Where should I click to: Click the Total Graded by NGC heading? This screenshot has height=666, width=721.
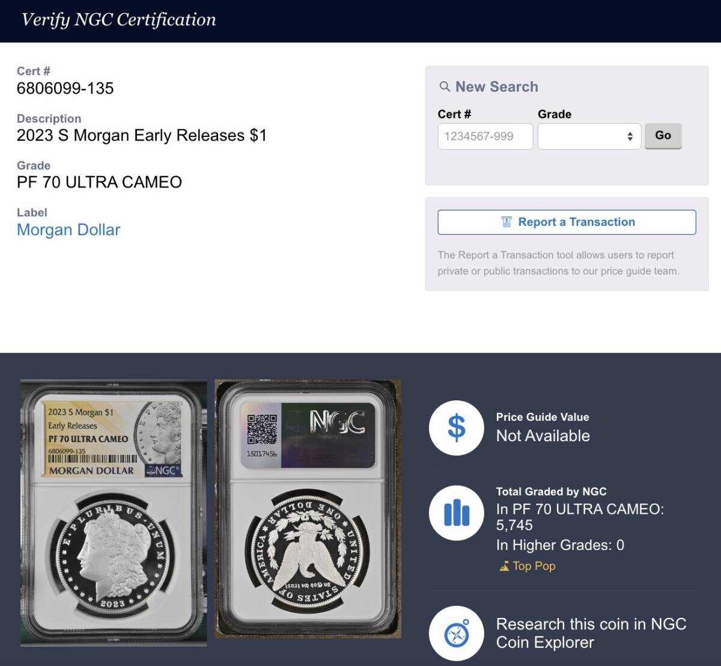551,492
